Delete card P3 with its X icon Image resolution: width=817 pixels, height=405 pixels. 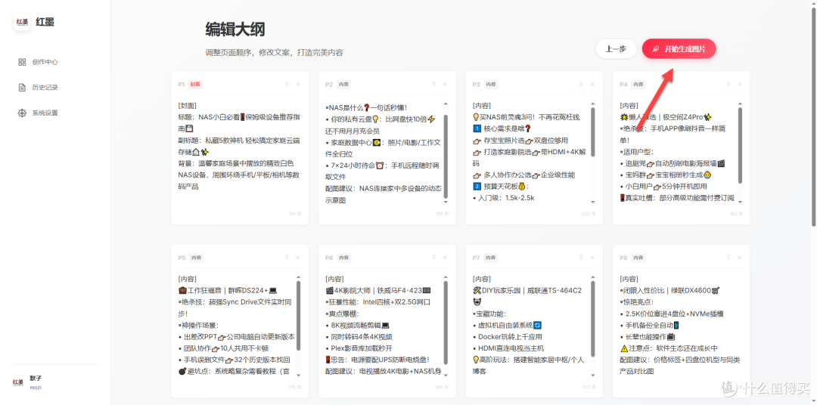[x=592, y=84]
